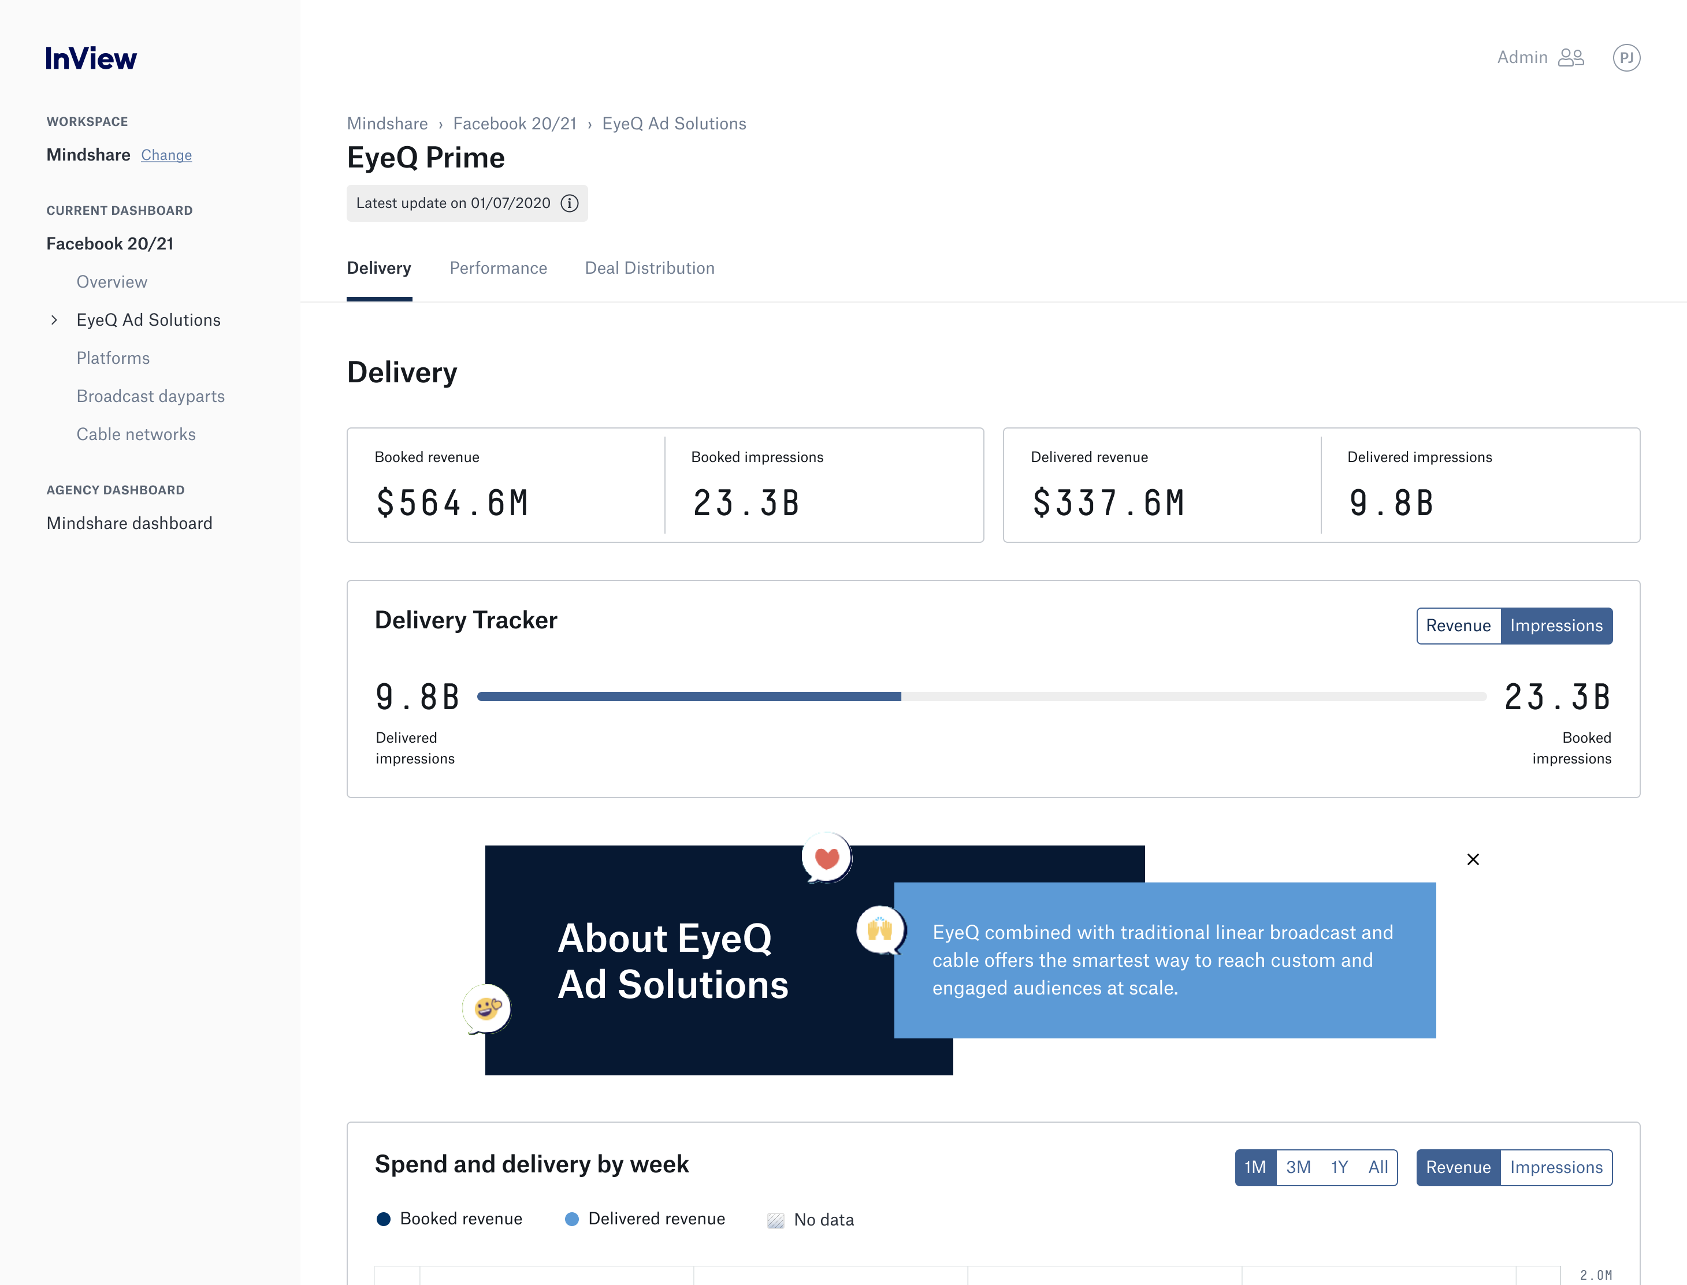Open Mindshare dashboard link
Viewport: 1687px width, 1285px height.
[129, 523]
